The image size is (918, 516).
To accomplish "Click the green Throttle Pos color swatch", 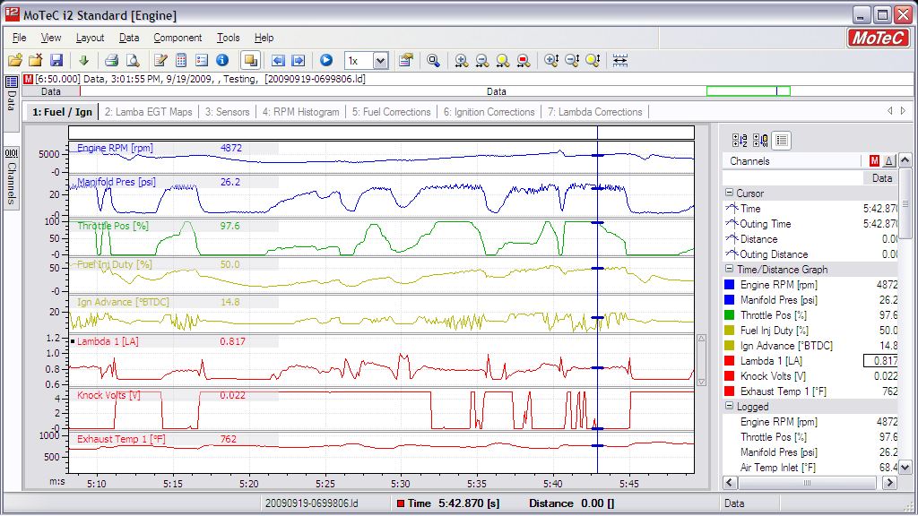I will [730, 314].
